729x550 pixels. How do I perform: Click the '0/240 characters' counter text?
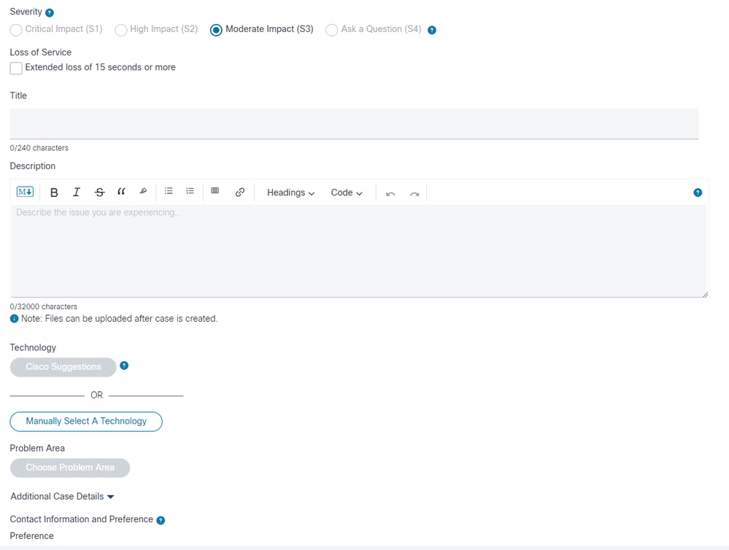(39, 148)
